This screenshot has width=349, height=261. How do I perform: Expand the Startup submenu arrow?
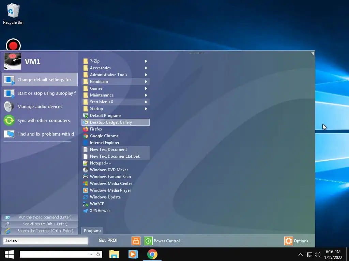click(x=146, y=109)
